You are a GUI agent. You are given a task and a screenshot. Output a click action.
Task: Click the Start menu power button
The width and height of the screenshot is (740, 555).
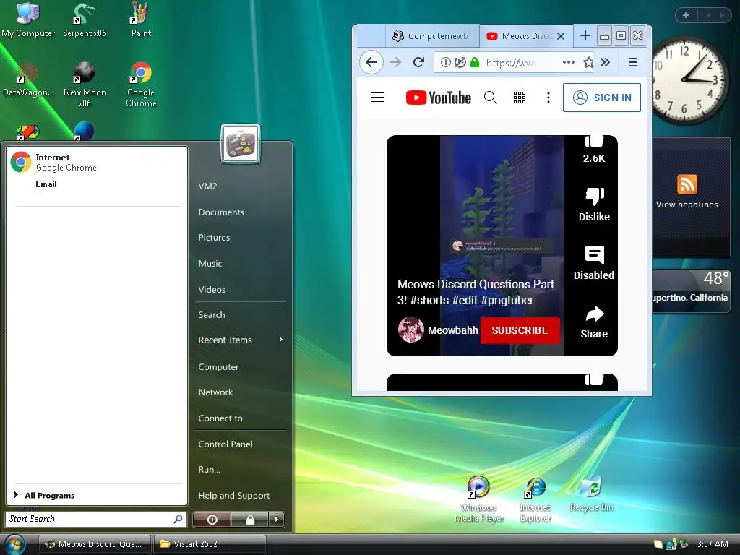pyautogui.click(x=212, y=520)
